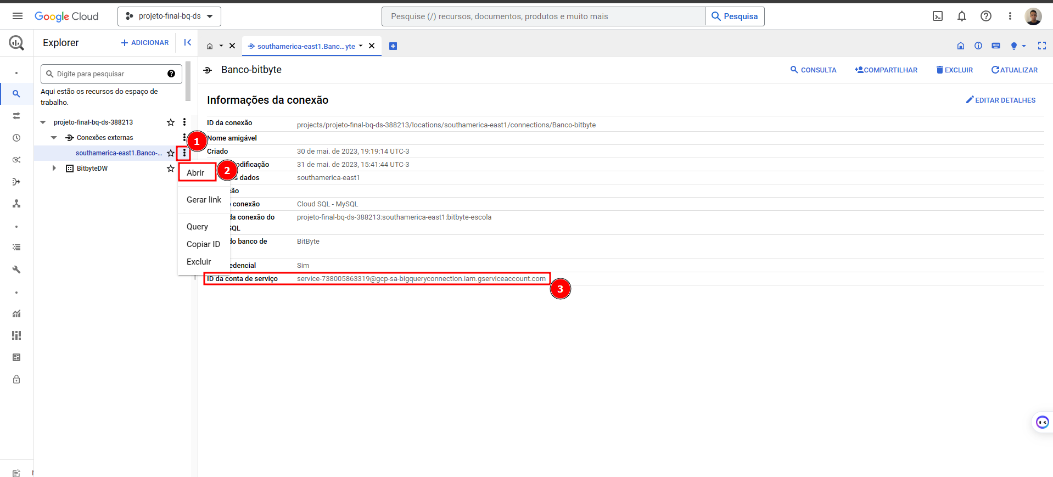Click the Google Cloud logo
Screen dimensions: 1053x477
tap(66, 16)
